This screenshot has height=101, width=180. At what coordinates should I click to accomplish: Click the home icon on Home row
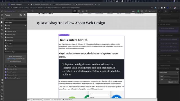coord(25,25)
